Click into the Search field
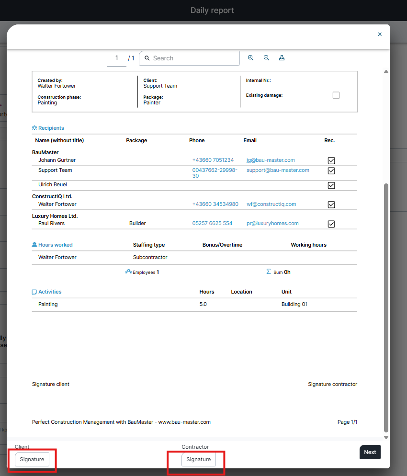 (190, 58)
